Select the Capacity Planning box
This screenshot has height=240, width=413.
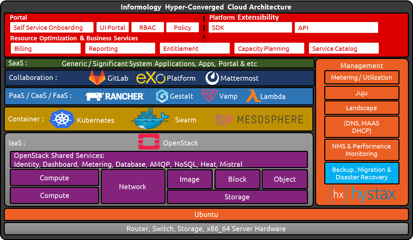269,48
